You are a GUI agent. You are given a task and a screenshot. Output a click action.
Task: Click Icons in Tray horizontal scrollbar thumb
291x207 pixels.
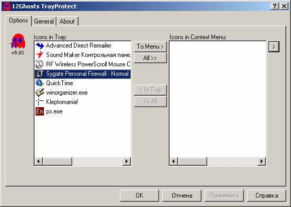[58, 161]
